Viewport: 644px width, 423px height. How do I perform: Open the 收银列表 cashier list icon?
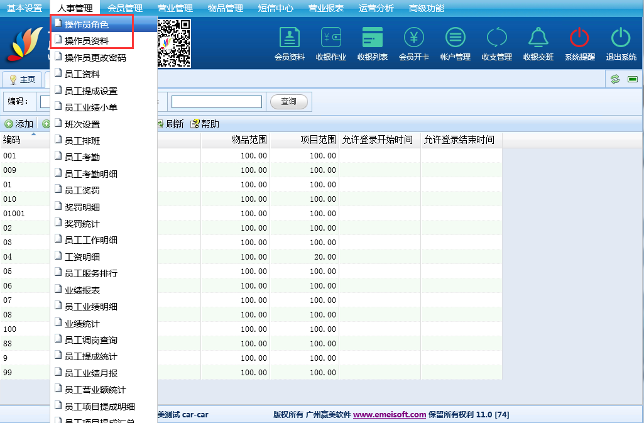coord(373,38)
